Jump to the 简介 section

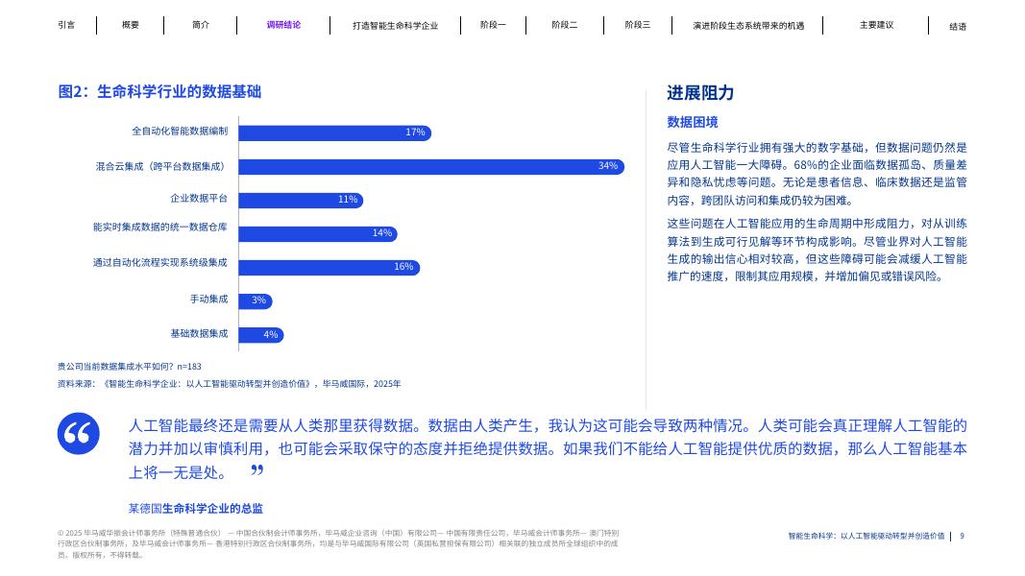pos(200,25)
